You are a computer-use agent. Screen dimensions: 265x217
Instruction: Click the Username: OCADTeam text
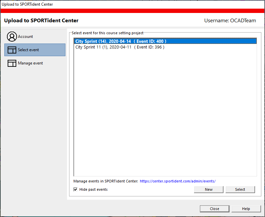[230, 21]
